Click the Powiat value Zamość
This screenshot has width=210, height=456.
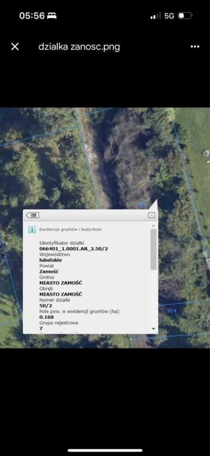tap(49, 271)
